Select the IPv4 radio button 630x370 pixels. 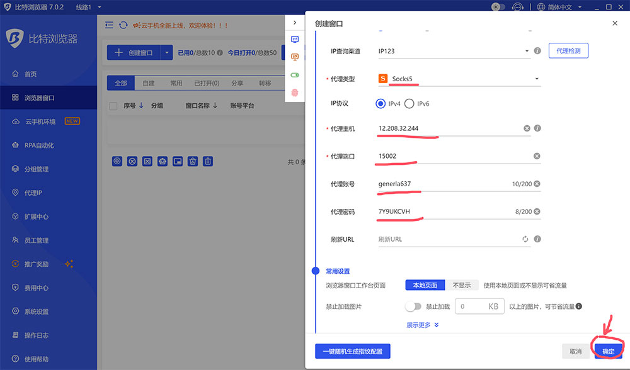coord(381,104)
